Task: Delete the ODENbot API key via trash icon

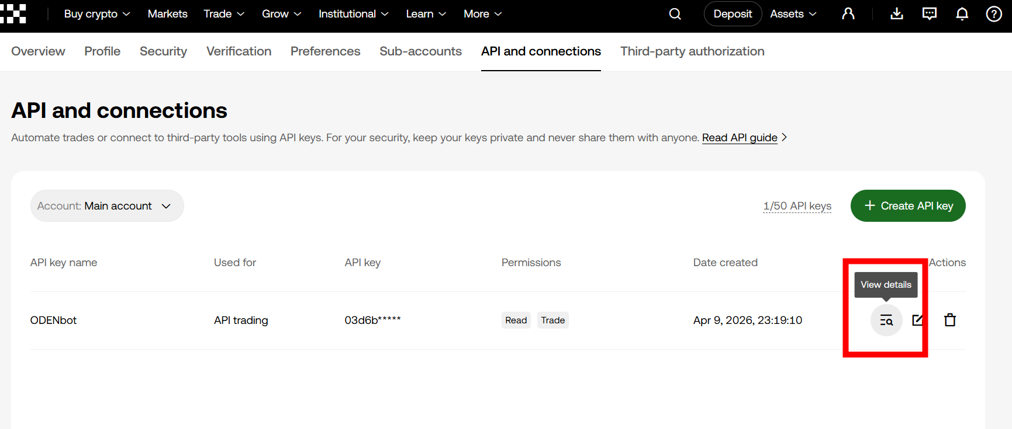Action: tap(950, 320)
